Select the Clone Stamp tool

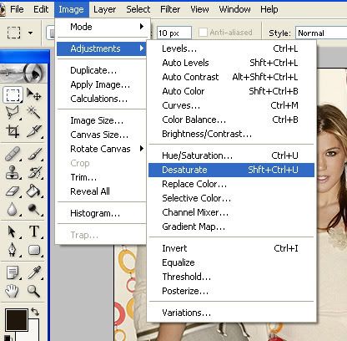[13, 172]
